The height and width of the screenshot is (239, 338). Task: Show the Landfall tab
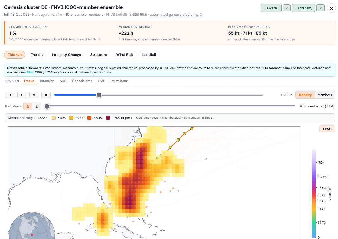(x=149, y=55)
